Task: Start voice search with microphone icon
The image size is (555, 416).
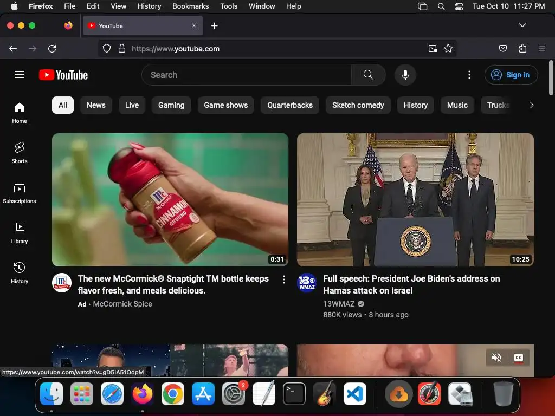Action: tap(405, 75)
